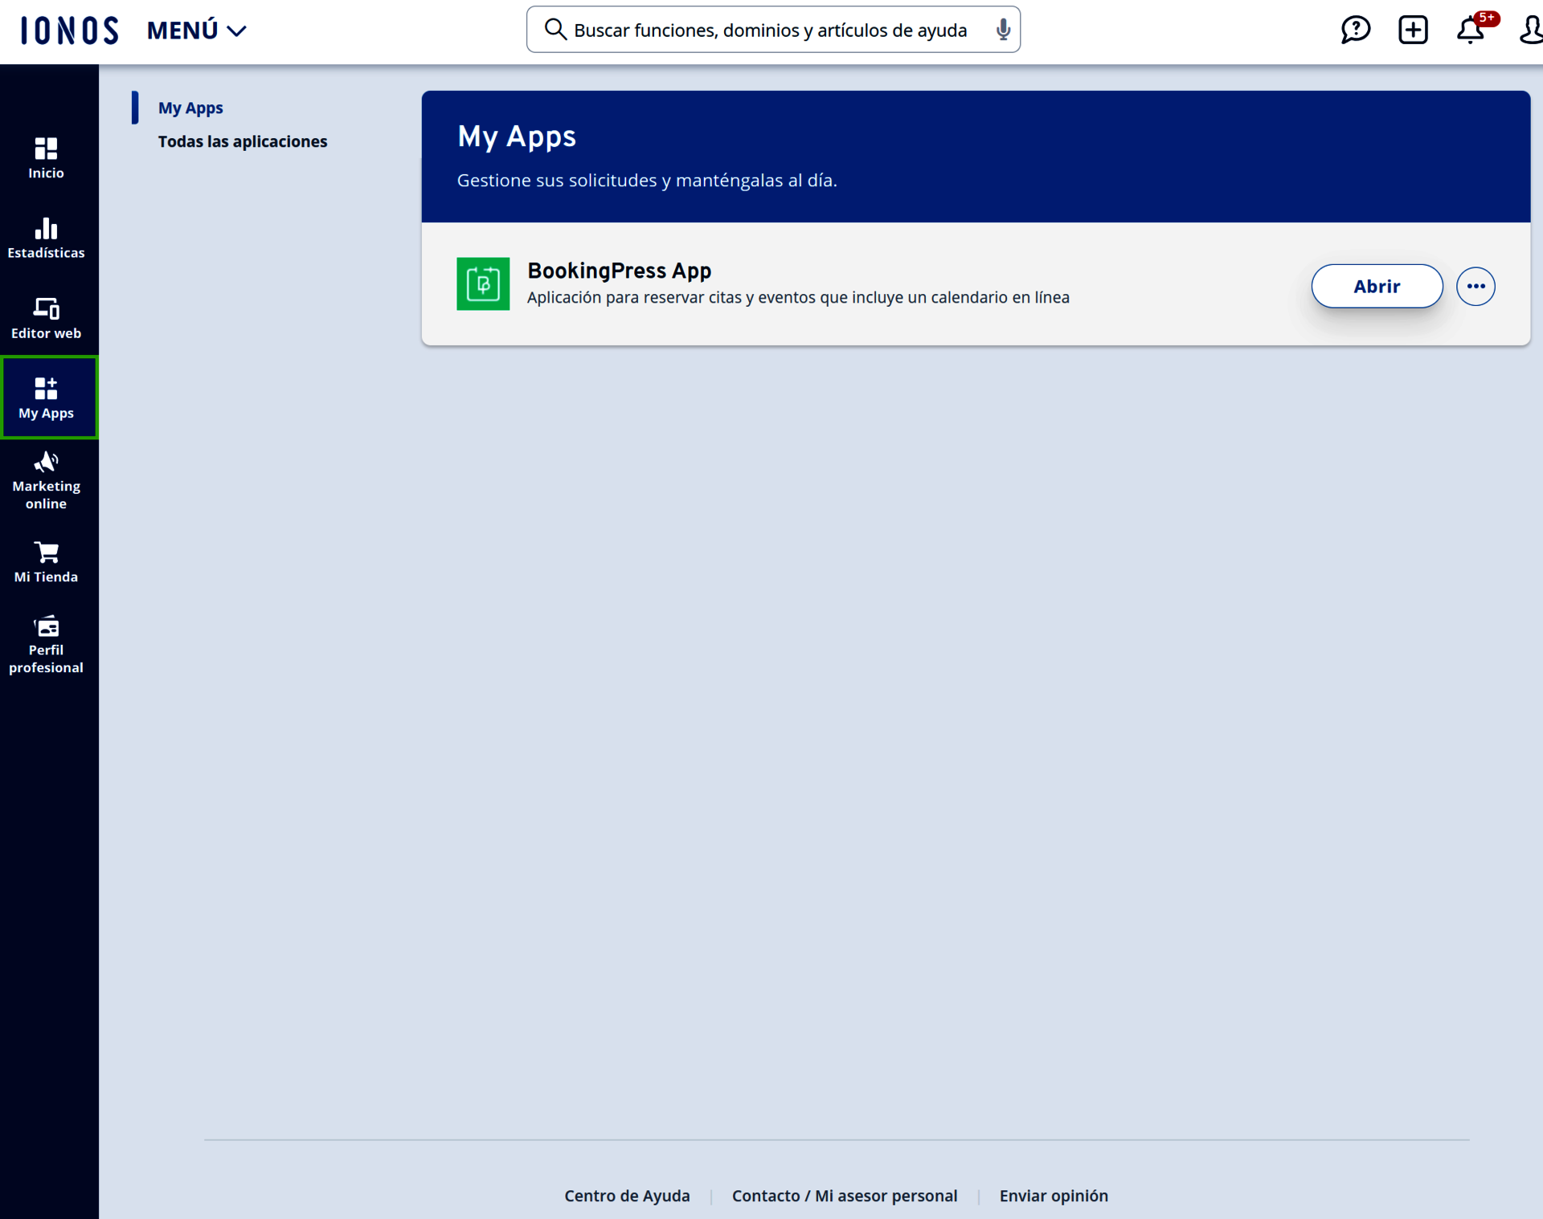Image resolution: width=1543 pixels, height=1219 pixels.
Task: Select Todas las aplicaciones submenu item
Action: [x=243, y=141]
